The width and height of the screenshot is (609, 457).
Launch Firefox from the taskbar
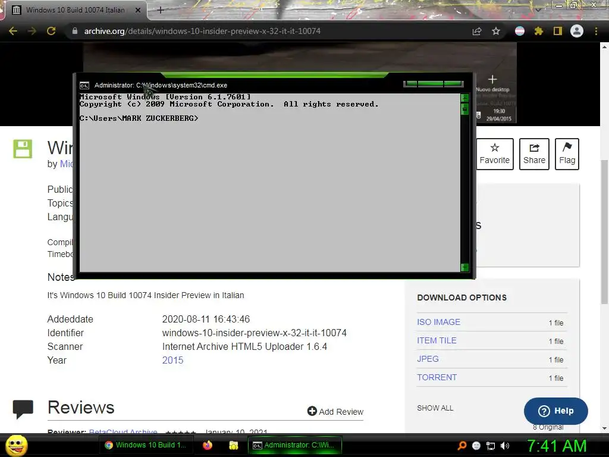208,445
